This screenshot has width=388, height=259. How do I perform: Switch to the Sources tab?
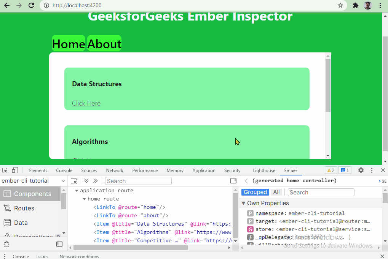point(89,171)
